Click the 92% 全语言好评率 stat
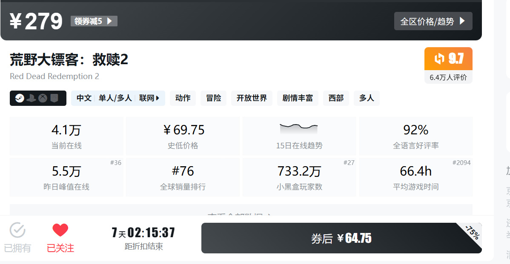510x264 pixels. click(x=415, y=136)
